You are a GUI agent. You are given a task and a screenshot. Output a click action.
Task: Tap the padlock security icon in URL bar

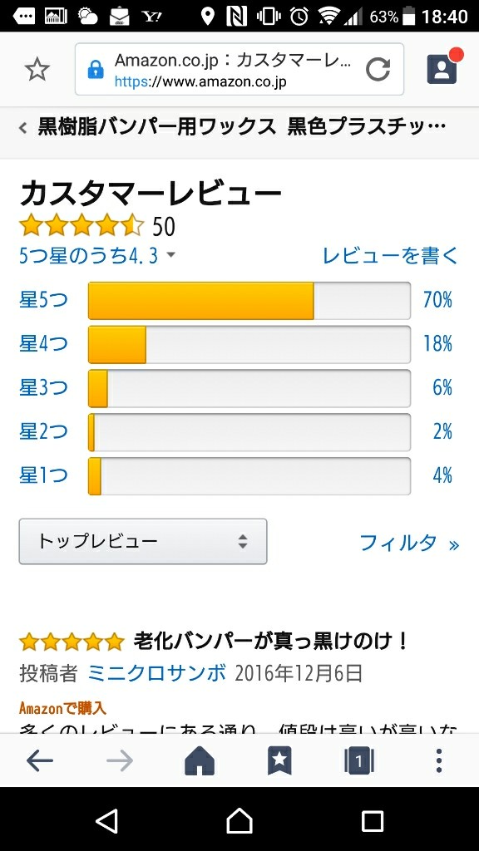(96, 70)
